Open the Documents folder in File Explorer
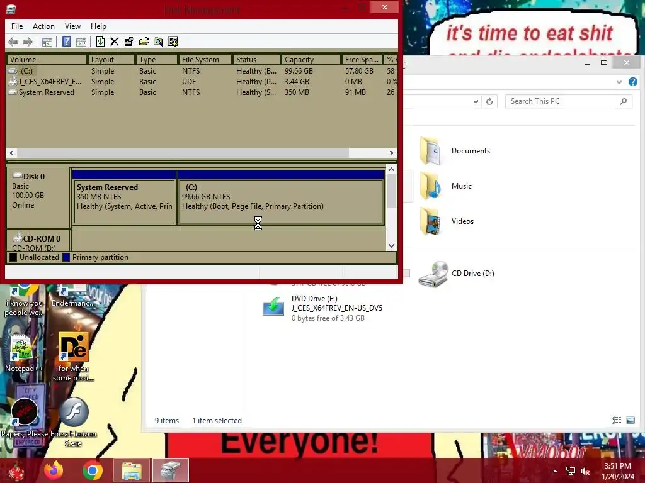 [x=455, y=151]
